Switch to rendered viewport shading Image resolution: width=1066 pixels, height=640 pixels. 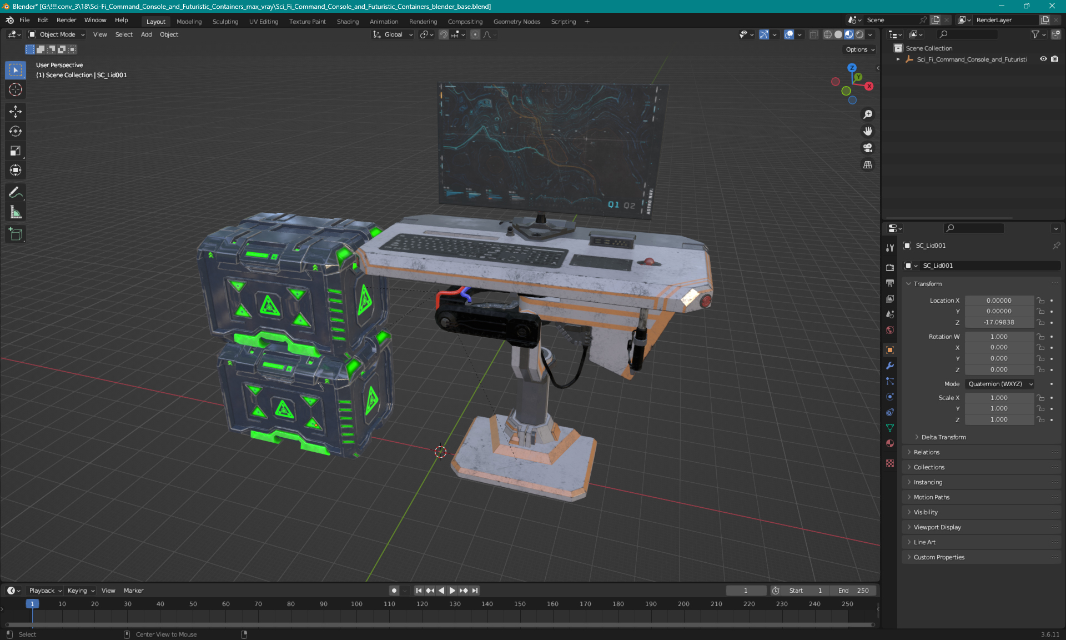pos(859,34)
